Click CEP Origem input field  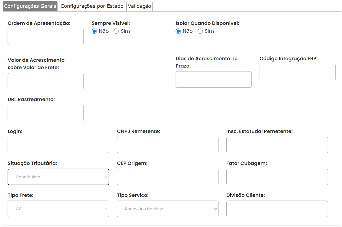[168, 177]
